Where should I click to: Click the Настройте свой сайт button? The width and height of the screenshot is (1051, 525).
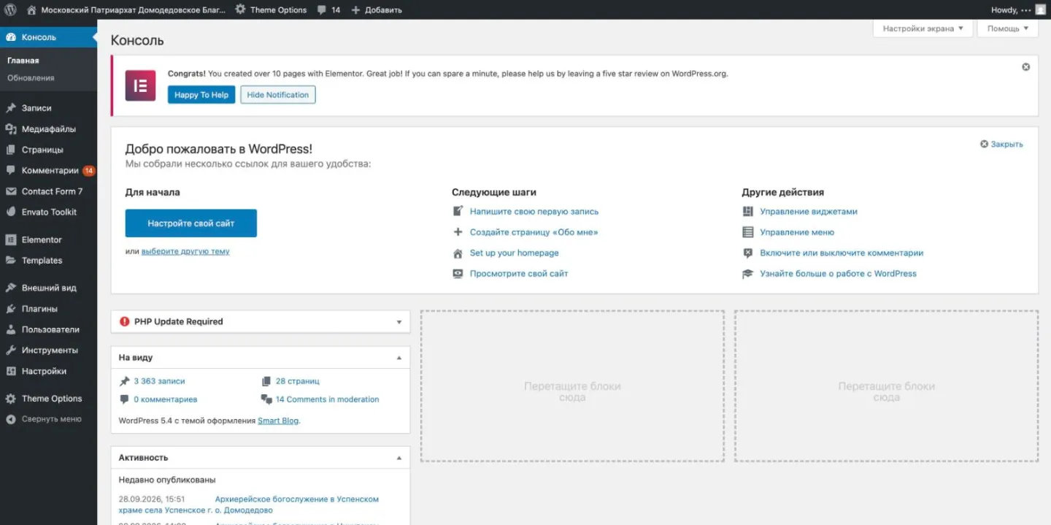click(x=191, y=223)
